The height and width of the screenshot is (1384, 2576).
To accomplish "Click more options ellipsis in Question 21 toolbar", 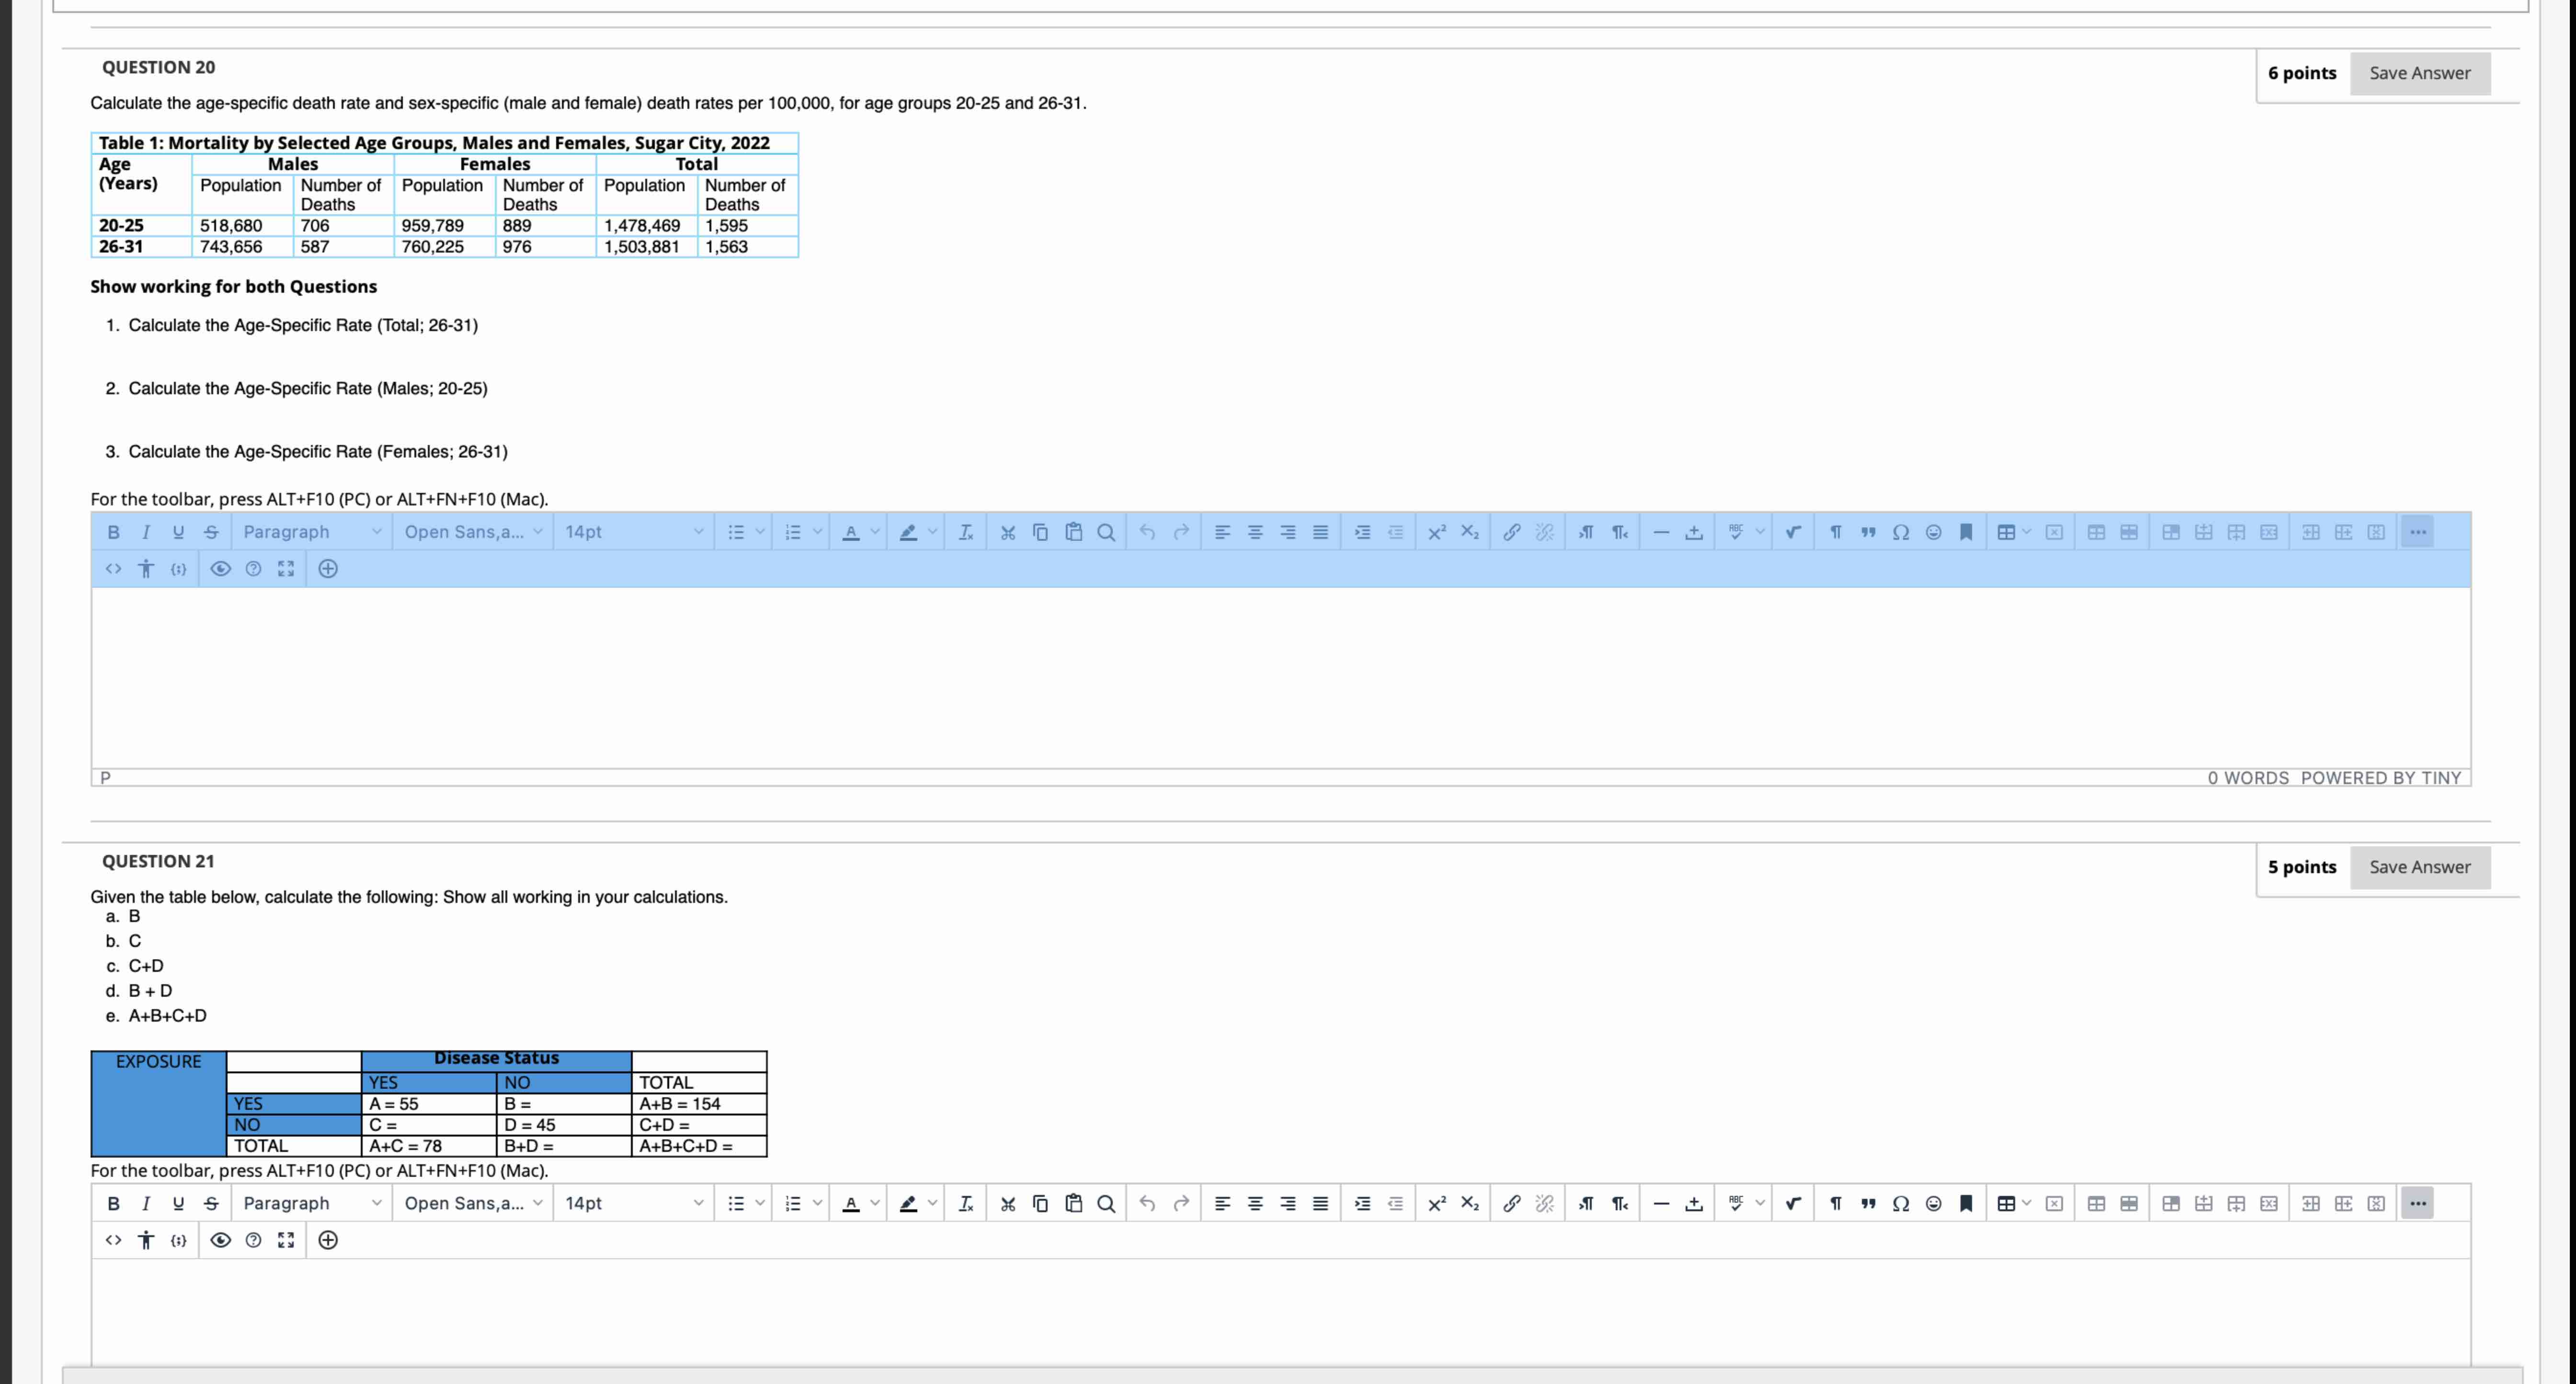I will (2417, 1203).
